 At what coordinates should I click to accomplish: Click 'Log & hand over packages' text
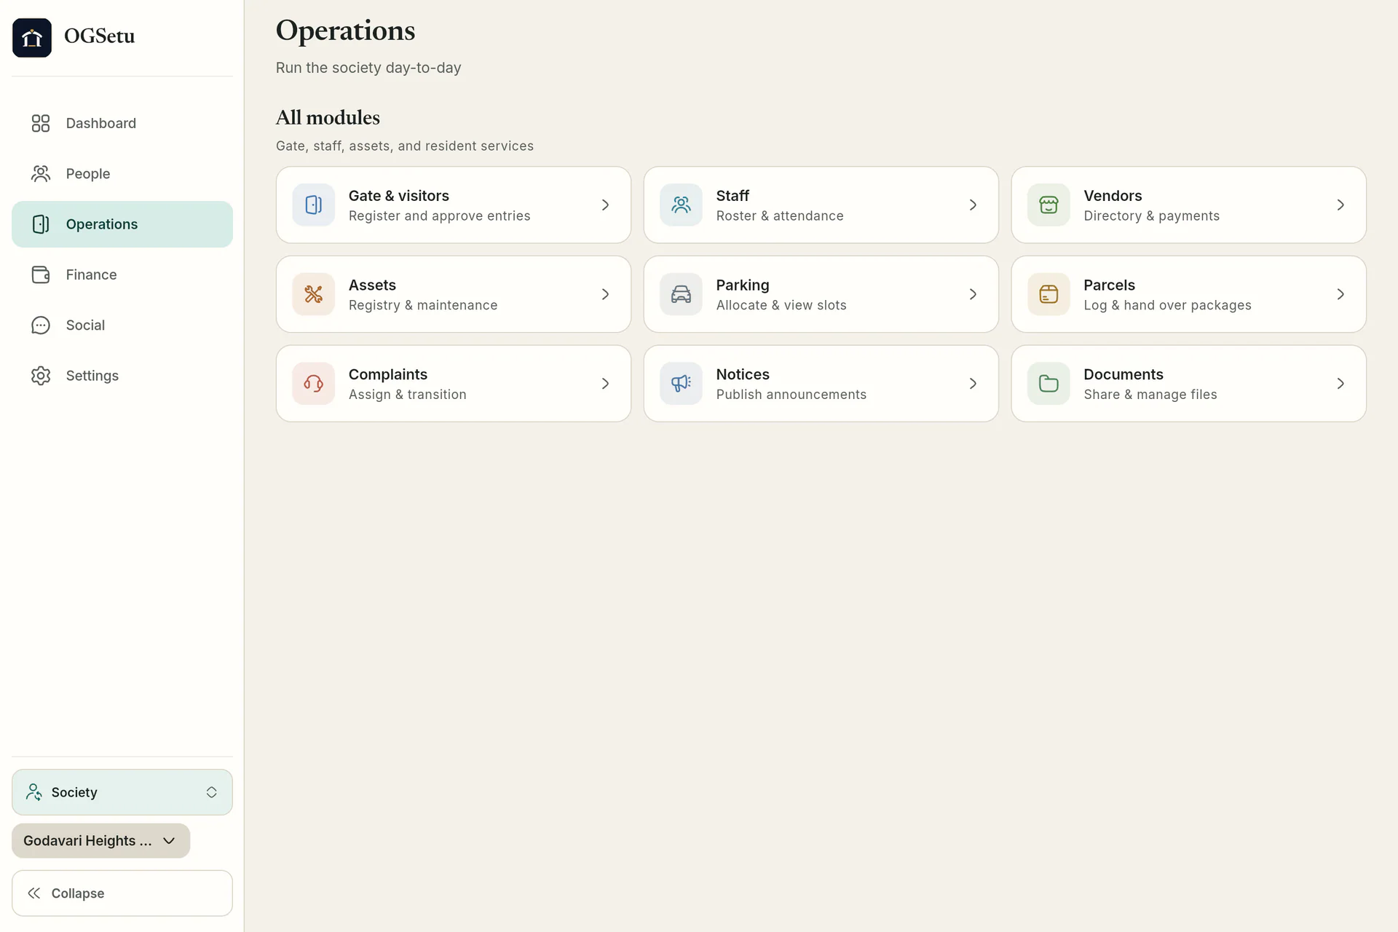(x=1167, y=305)
